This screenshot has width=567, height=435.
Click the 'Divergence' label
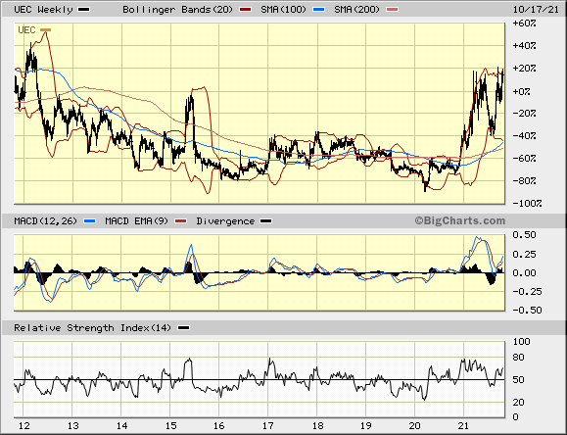225,221
